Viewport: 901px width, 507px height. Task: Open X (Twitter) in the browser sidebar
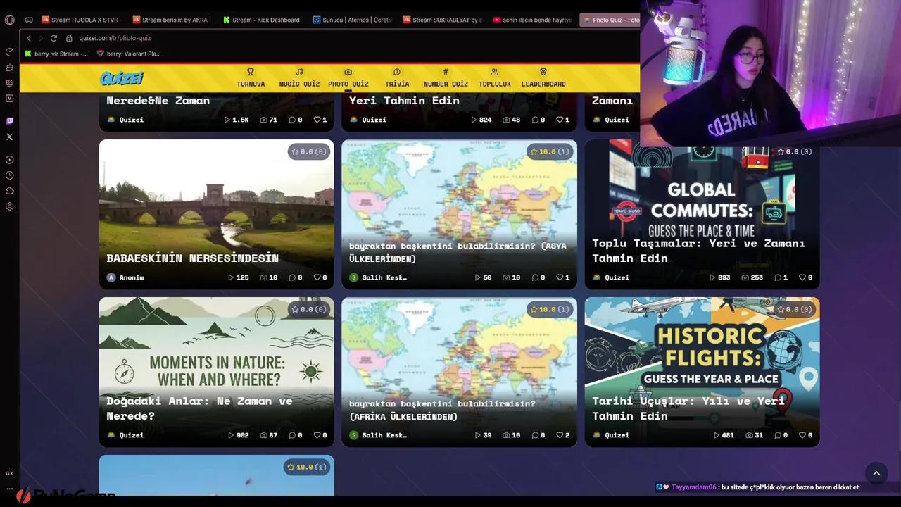click(x=9, y=137)
